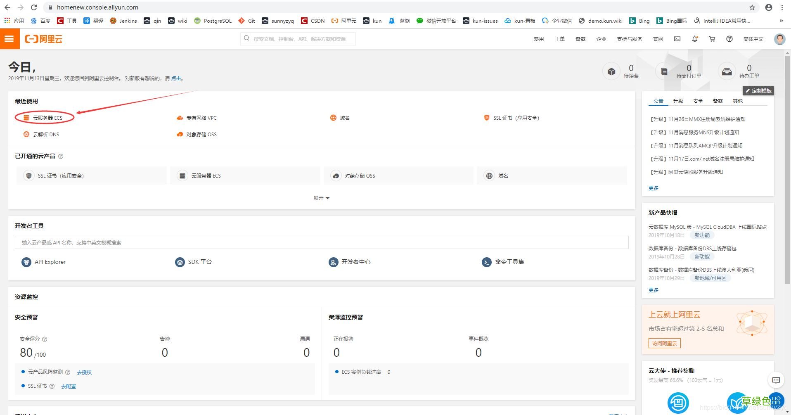The width and height of the screenshot is (791, 415).
Task: Click the 域名 activated product globe icon
Action: (x=489, y=175)
